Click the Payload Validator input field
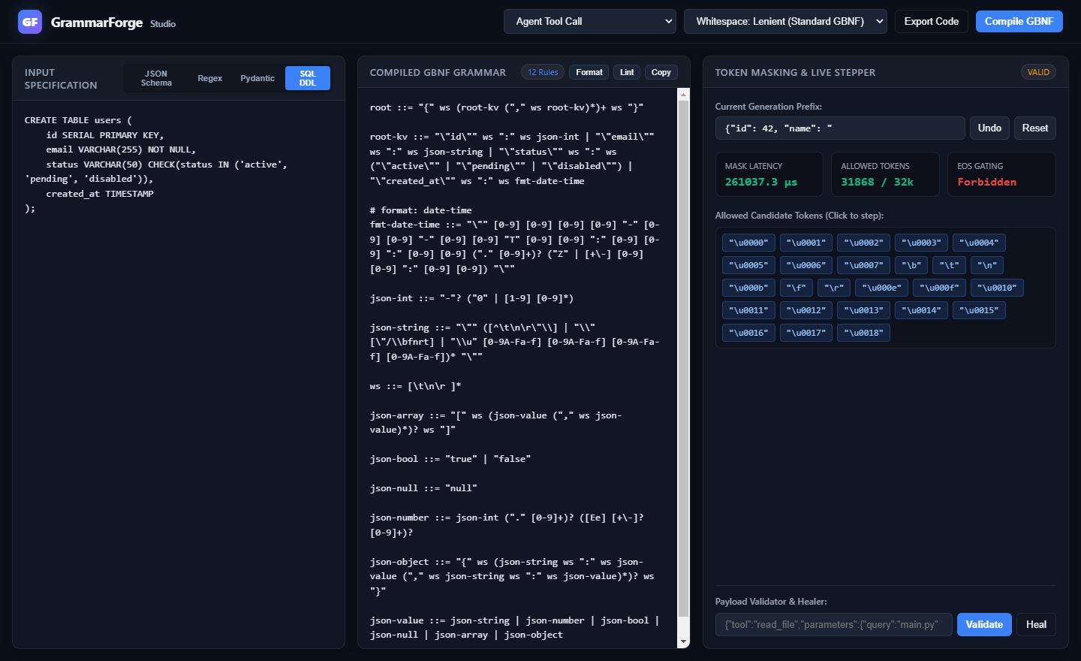 pyautogui.click(x=834, y=625)
